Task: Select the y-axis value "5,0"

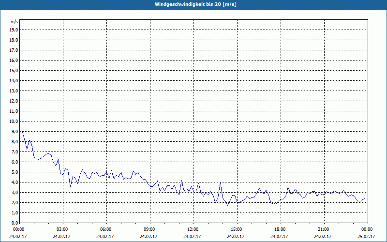Action: tap(15, 172)
